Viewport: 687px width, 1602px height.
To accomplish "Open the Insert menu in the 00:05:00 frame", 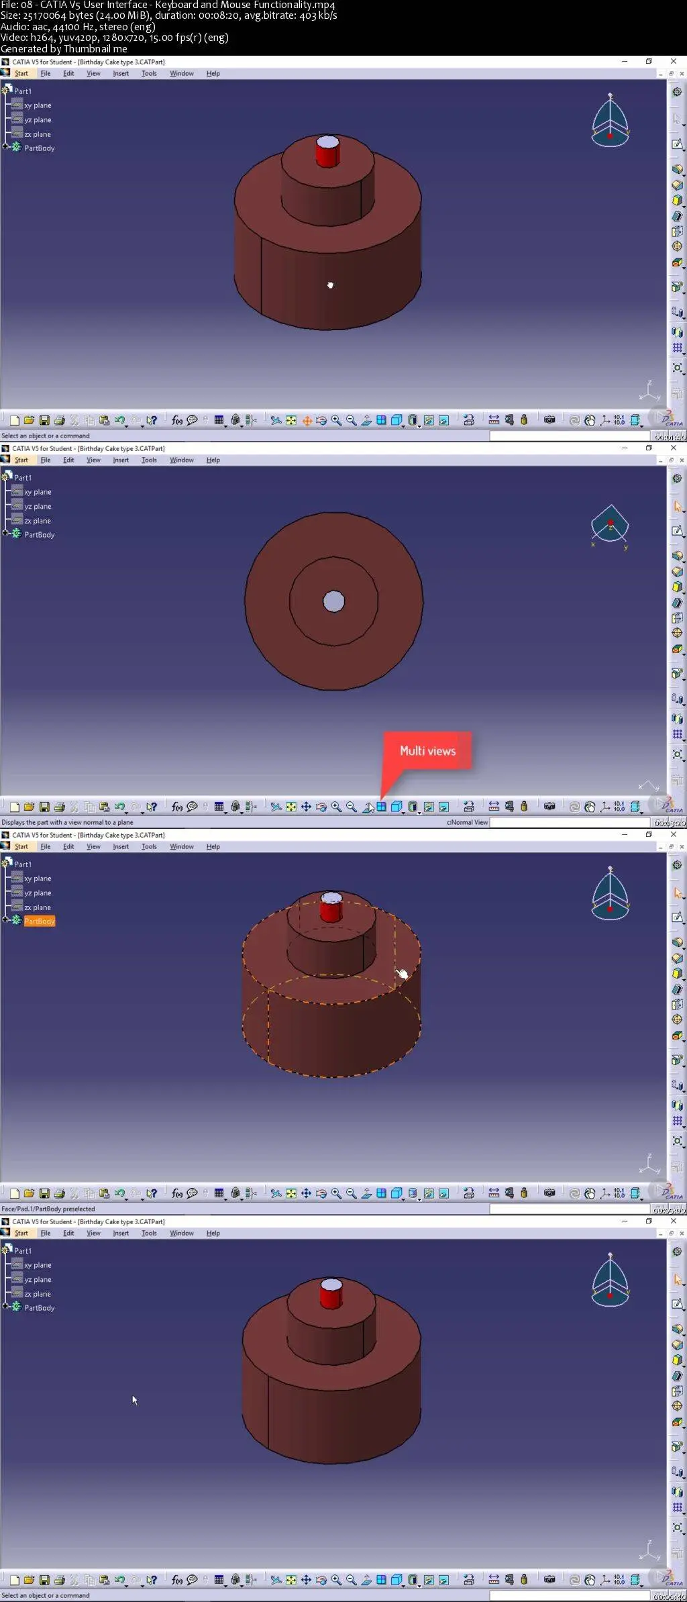I will coord(121,847).
